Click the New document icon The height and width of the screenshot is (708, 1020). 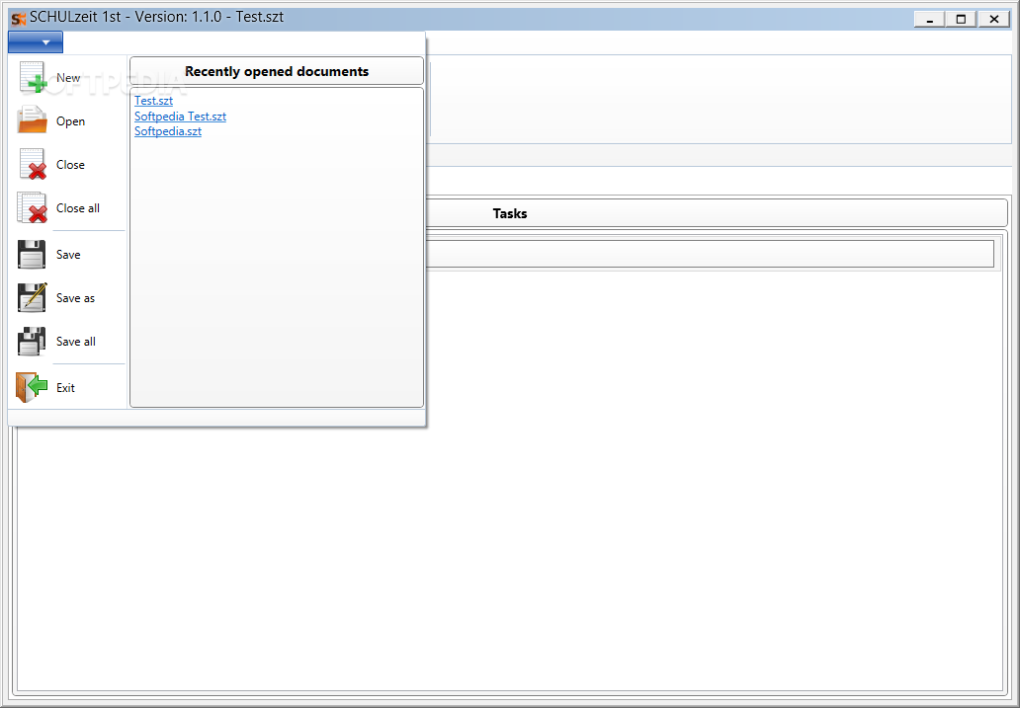point(33,77)
